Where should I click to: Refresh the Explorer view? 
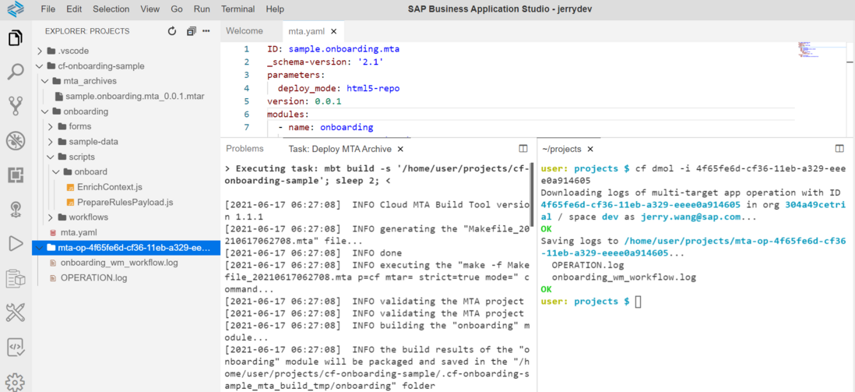pos(172,31)
